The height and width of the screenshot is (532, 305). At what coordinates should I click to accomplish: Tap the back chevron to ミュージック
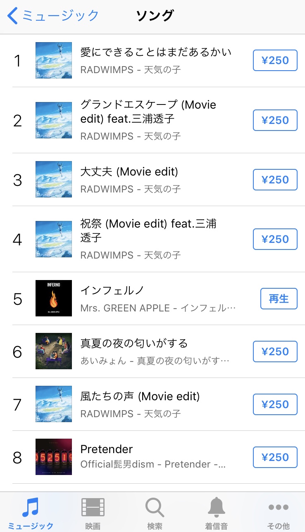[x=13, y=16]
